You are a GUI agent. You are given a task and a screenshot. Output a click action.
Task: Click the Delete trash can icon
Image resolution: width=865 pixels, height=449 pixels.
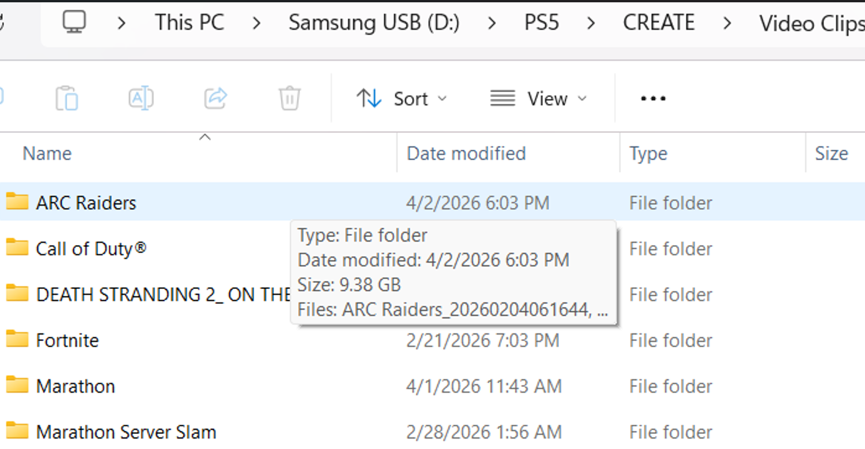pos(289,98)
